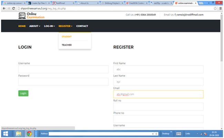The height and width of the screenshot is (138, 224).
Task: Bookmark this page with the star icon
Action: pyautogui.click(x=215, y=8)
